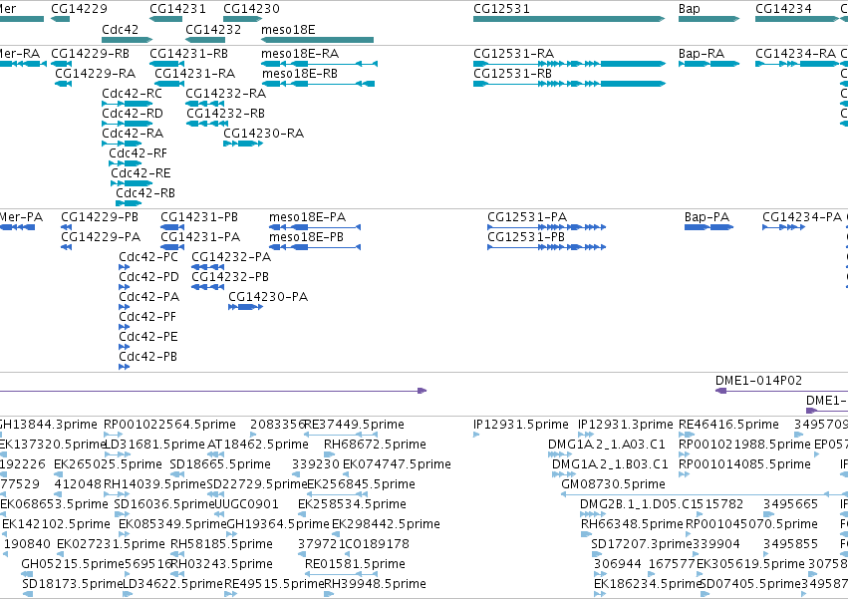This screenshot has height=599, width=848.
Task: Select EST GM08730.5prime
Action: point(613,484)
